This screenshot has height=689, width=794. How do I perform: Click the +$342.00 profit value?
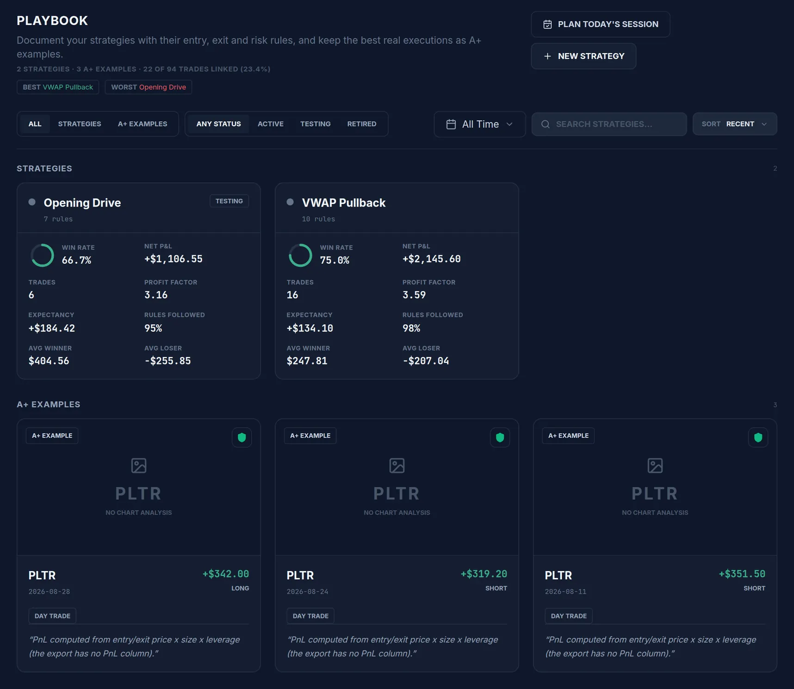[x=226, y=574]
